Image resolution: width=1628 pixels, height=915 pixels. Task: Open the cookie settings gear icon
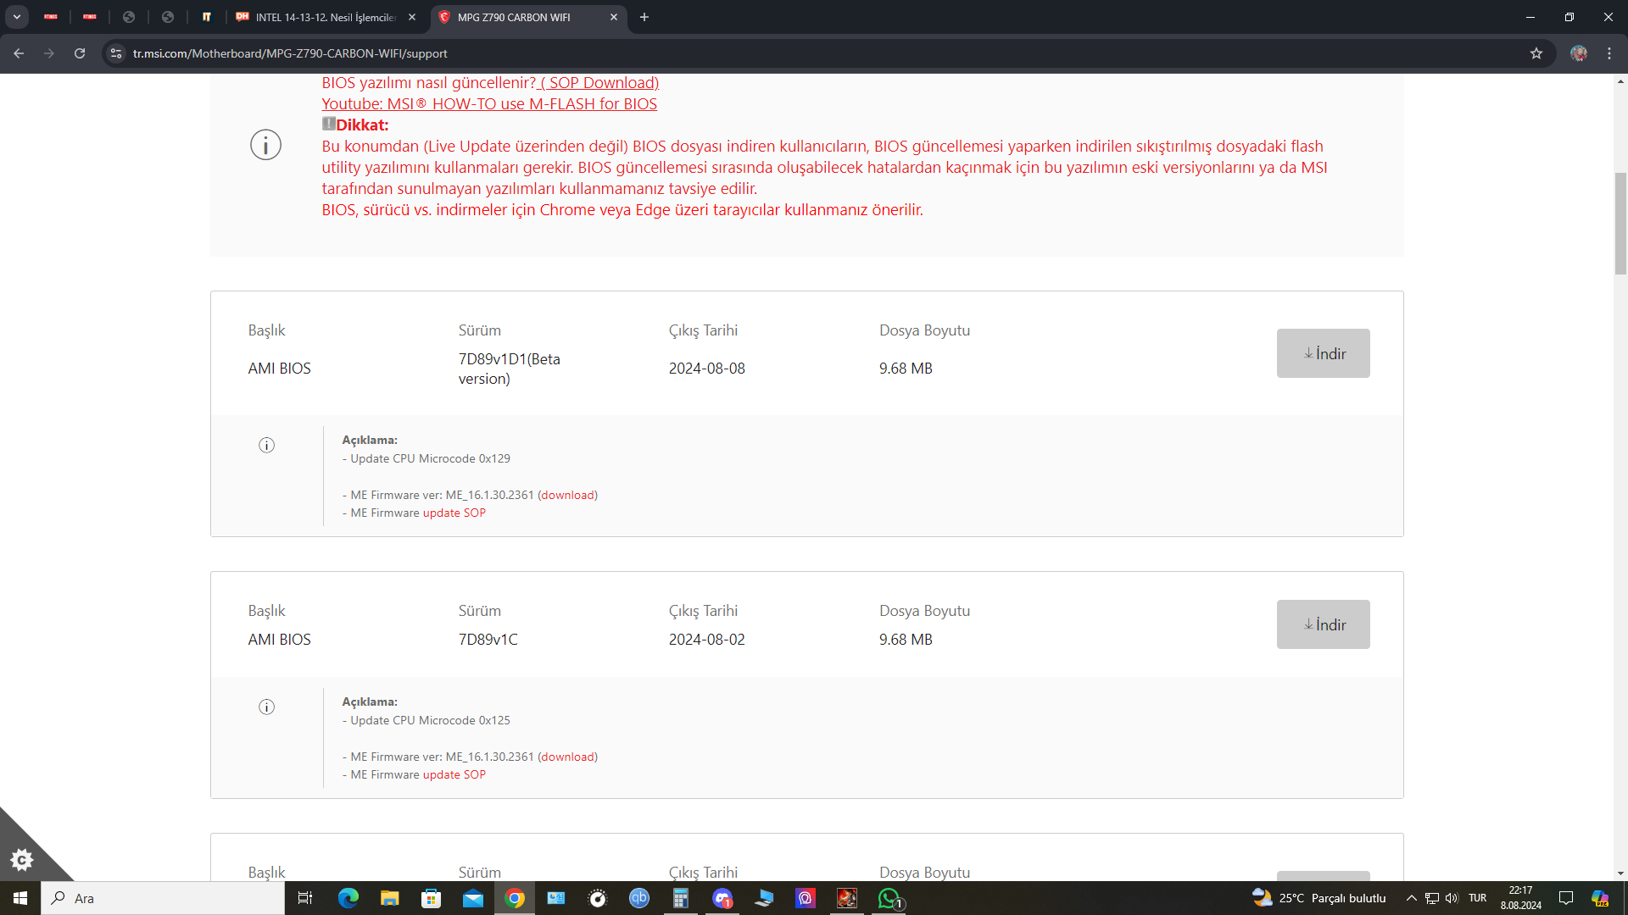click(21, 860)
